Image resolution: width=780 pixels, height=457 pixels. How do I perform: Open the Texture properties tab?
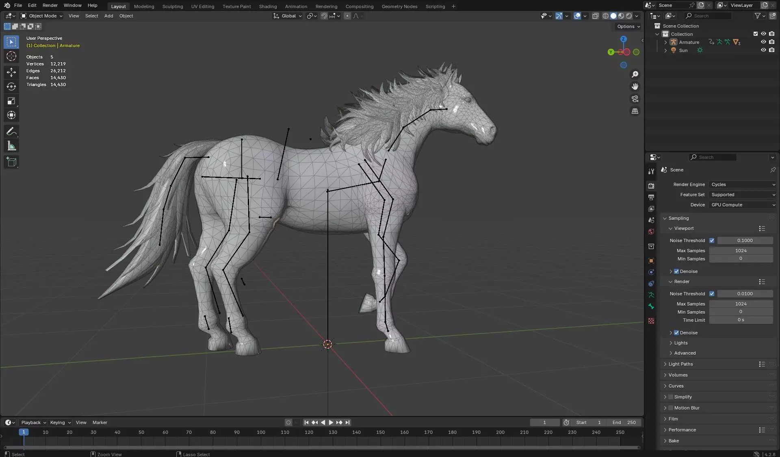[x=651, y=321]
